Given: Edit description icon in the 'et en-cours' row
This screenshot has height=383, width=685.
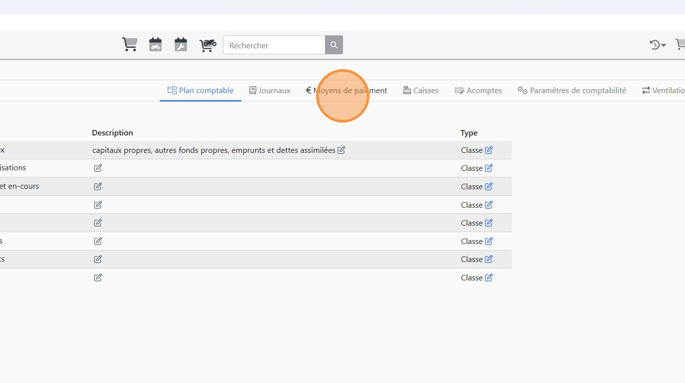Looking at the screenshot, I should [x=98, y=186].
